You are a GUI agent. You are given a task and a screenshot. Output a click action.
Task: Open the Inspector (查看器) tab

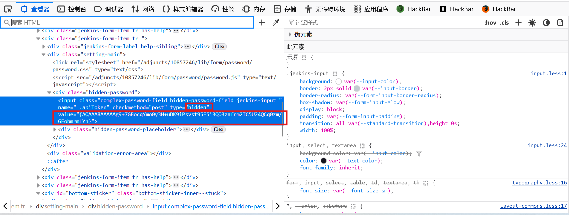35,9
